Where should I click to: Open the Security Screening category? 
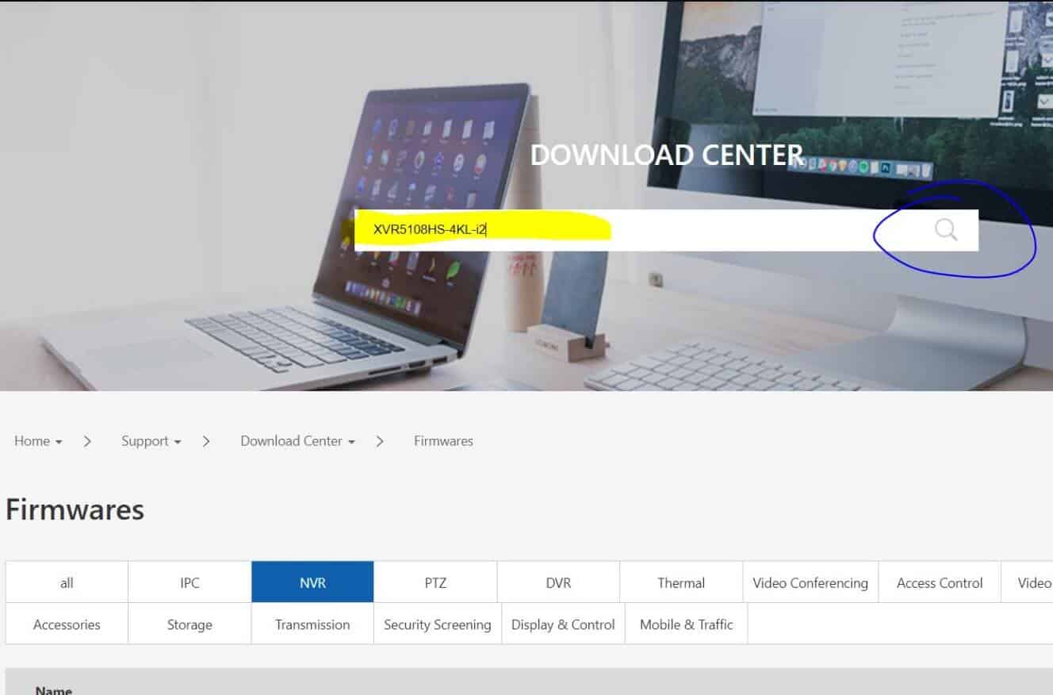pos(436,624)
